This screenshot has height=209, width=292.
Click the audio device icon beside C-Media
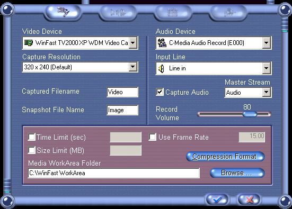(162, 43)
